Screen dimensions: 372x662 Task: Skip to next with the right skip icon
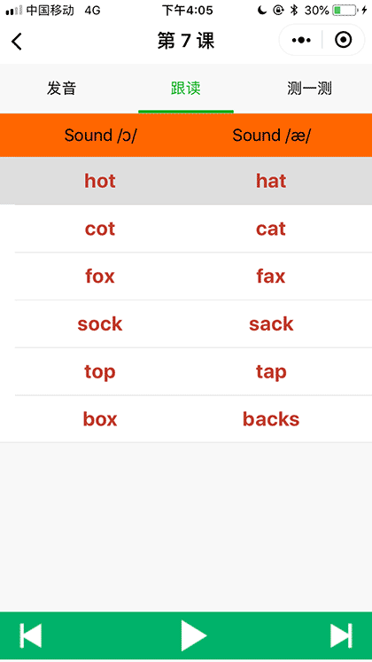tap(341, 635)
